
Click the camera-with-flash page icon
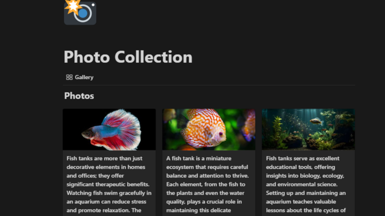click(80, 12)
